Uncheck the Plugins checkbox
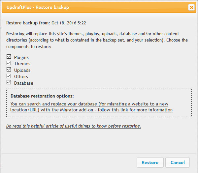This screenshot has height=173, width=198. coord(9,57)
